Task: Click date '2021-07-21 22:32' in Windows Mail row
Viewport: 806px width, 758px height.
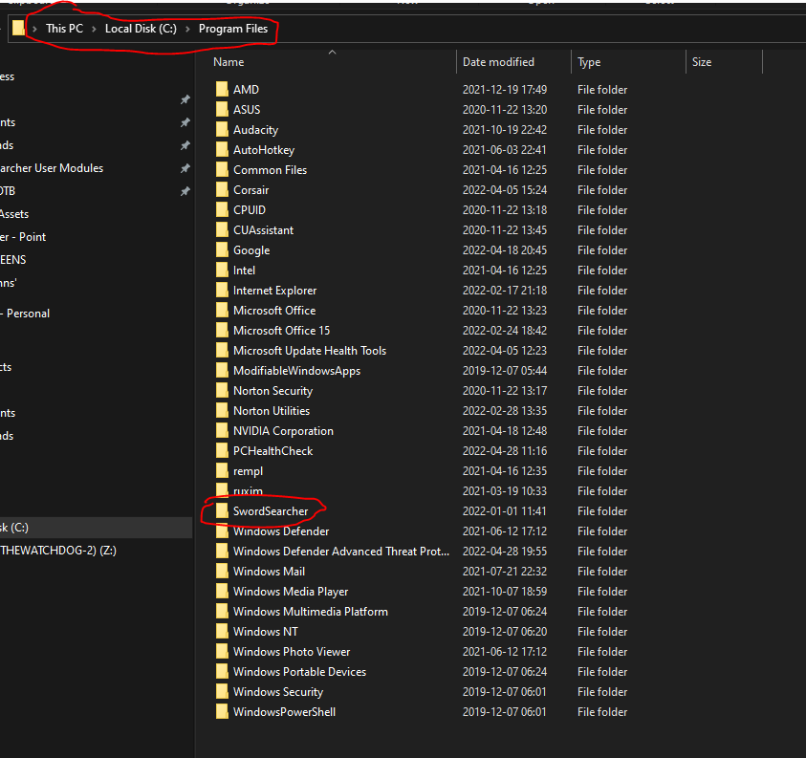Action: click(504, 571)
